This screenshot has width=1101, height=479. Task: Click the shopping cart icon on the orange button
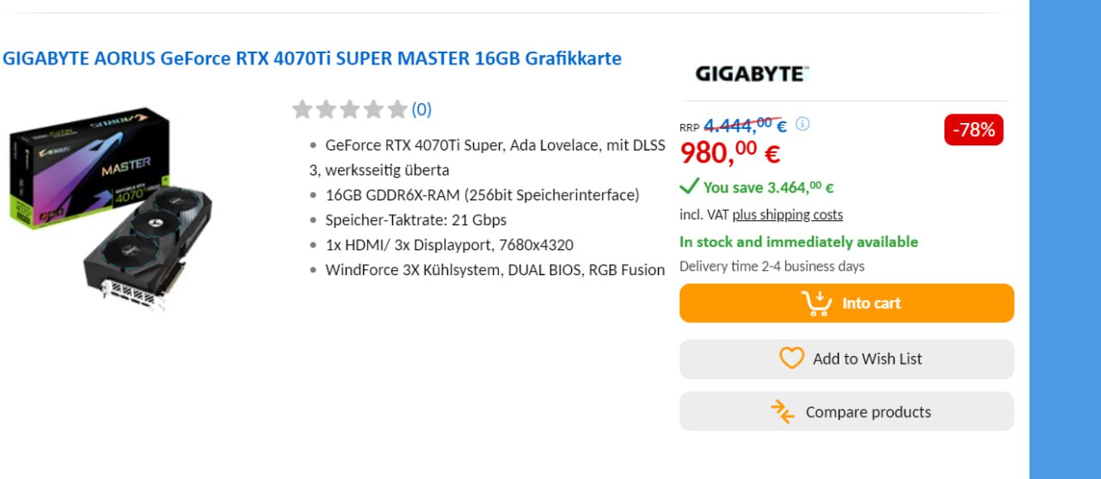(816, 304)
